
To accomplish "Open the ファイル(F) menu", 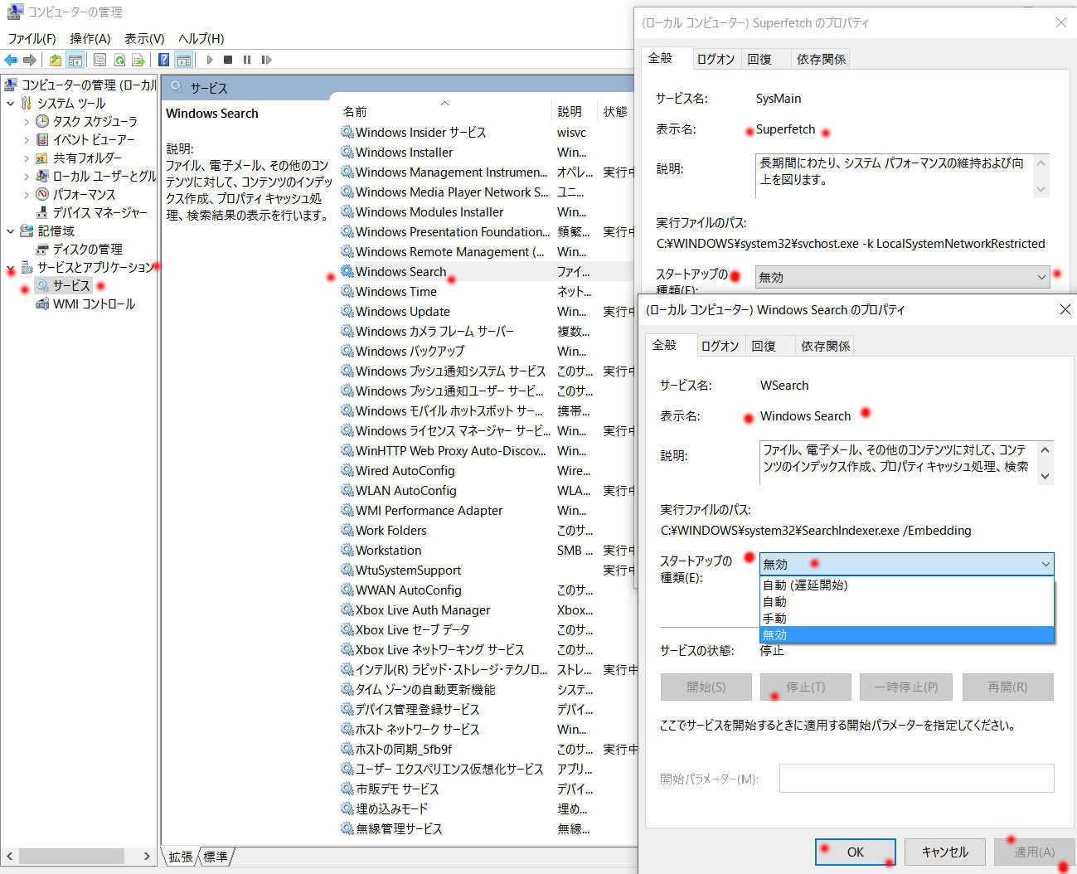I will [x=32, y=38].
